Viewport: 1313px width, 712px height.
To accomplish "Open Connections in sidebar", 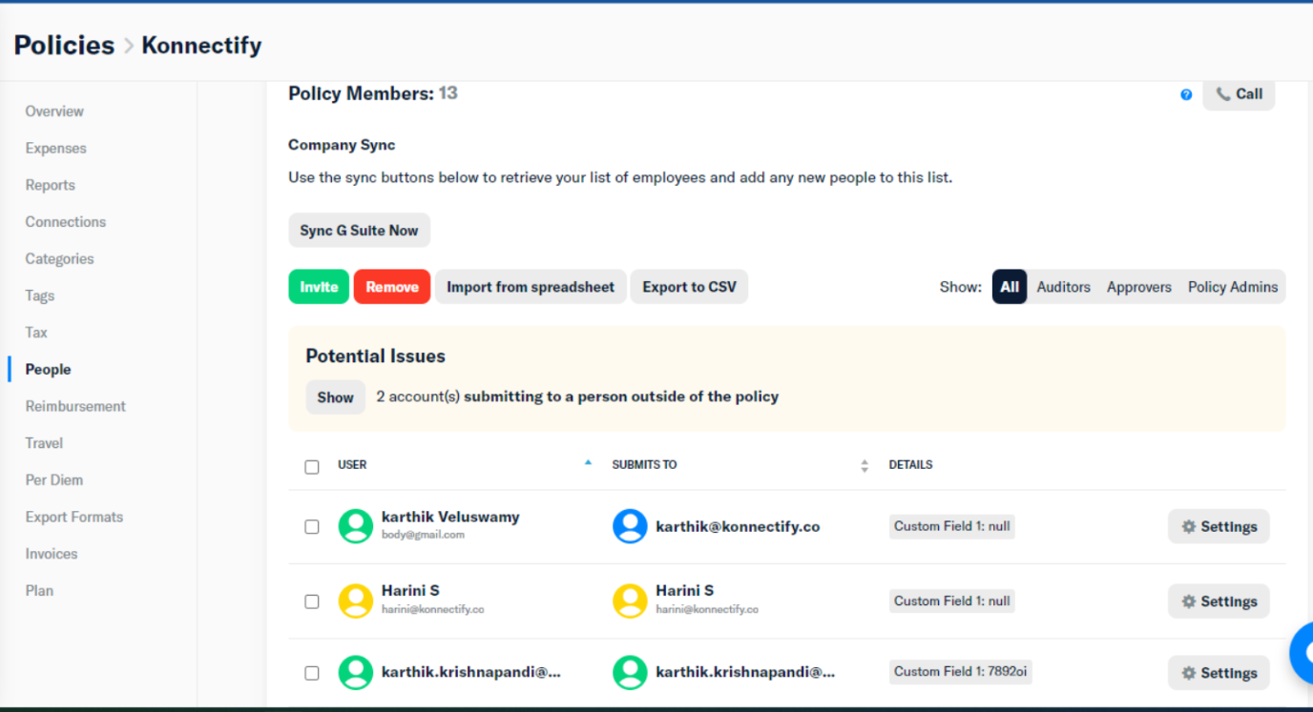I will (x=66, y=222).
